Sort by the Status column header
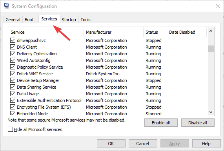 (155, 32)
